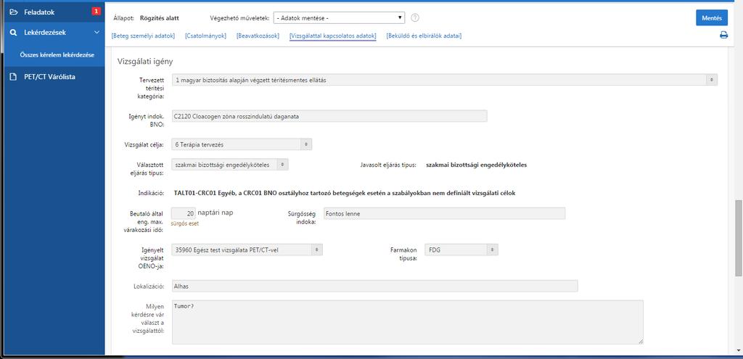This screenshot has width=743, height=359.
Task: Open Végezhető műveletek dropdown
Action: (339, 18)
